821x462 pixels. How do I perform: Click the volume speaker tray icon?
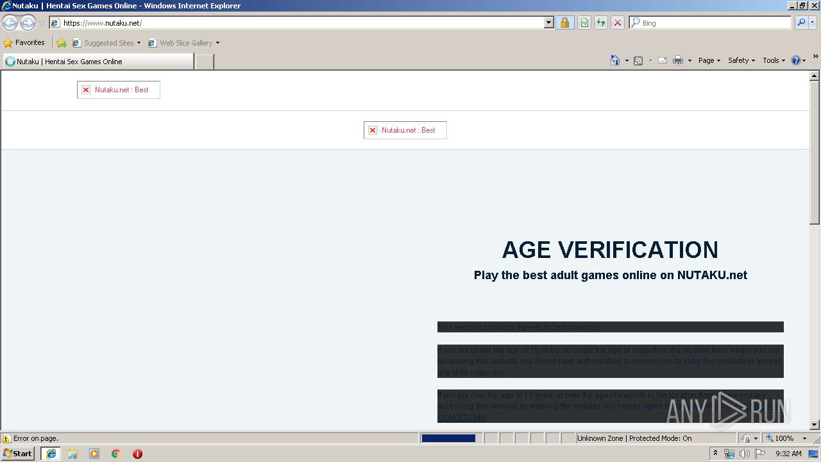(744, 454)
